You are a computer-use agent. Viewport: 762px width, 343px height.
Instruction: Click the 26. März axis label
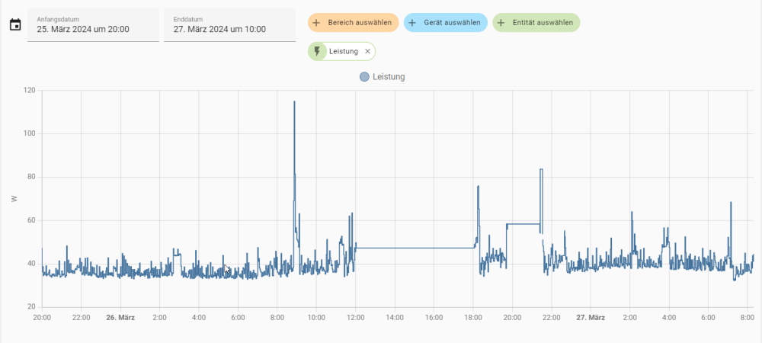[x=120, y=318]
